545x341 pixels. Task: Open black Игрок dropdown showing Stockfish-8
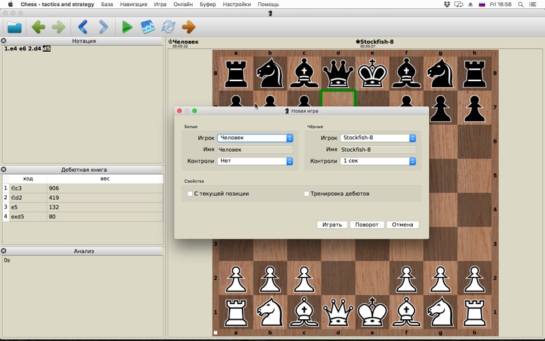(x=378, y=138)
